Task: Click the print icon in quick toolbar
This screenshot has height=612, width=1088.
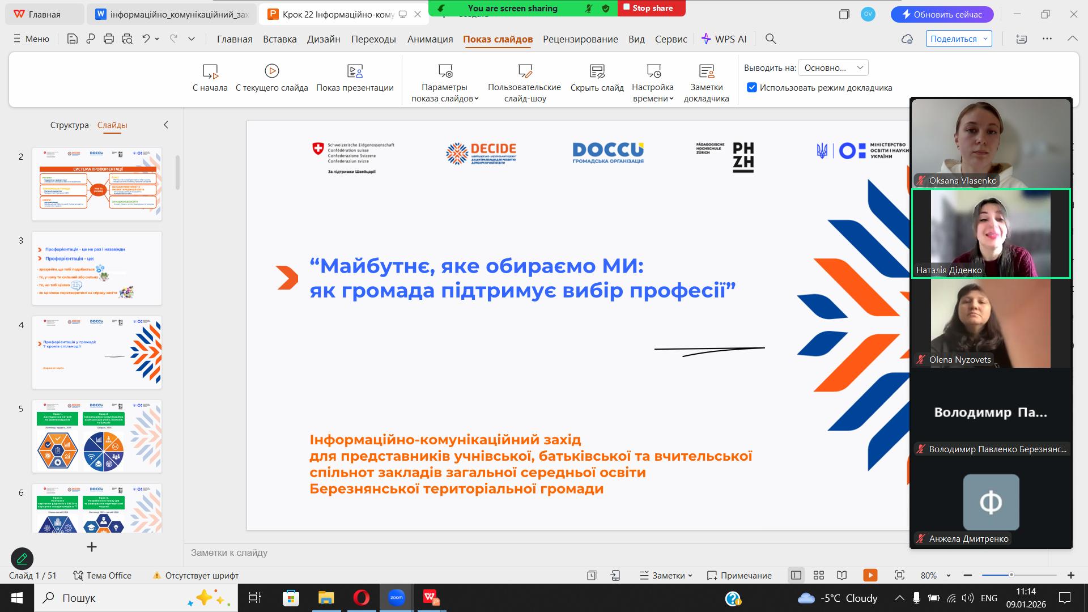Action: coord(109,39)
